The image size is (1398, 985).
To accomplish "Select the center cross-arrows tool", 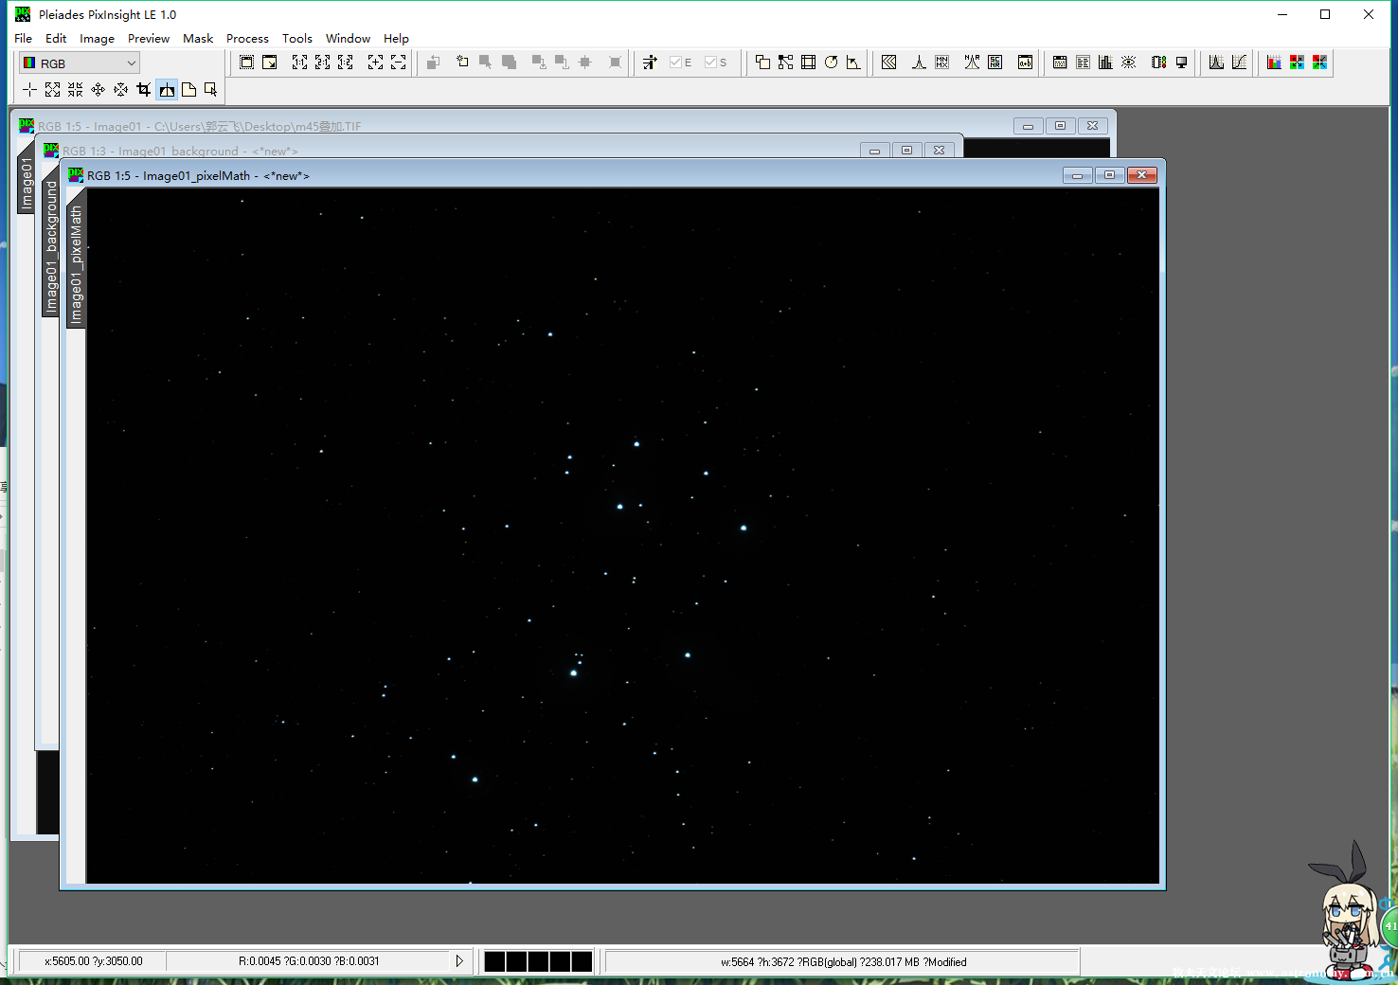I will coord(120,90).
